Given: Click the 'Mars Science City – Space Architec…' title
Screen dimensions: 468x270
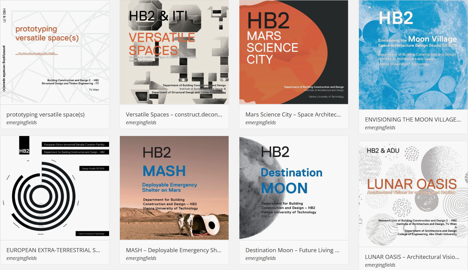Looking at the screenshot, I should click(x=293, y=114).
